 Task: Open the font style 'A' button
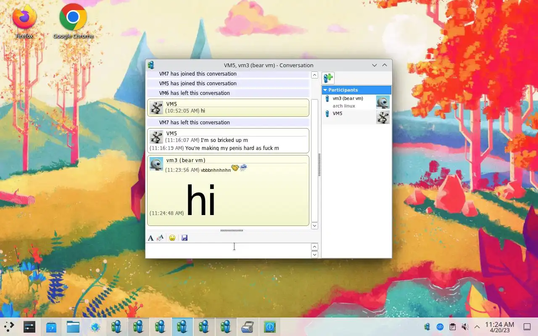click(150, 238)
